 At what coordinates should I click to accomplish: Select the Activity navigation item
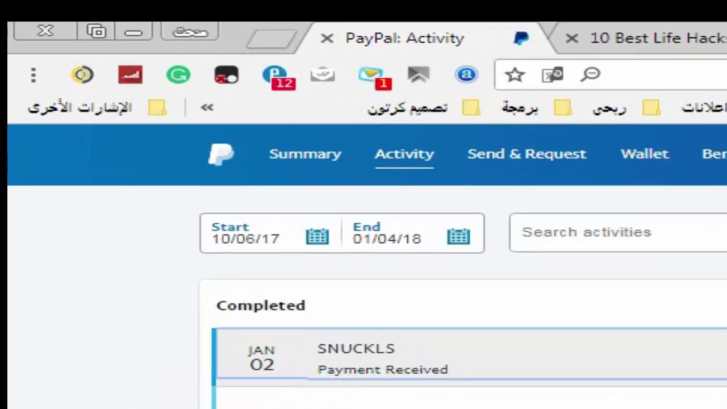pos(404,154)
